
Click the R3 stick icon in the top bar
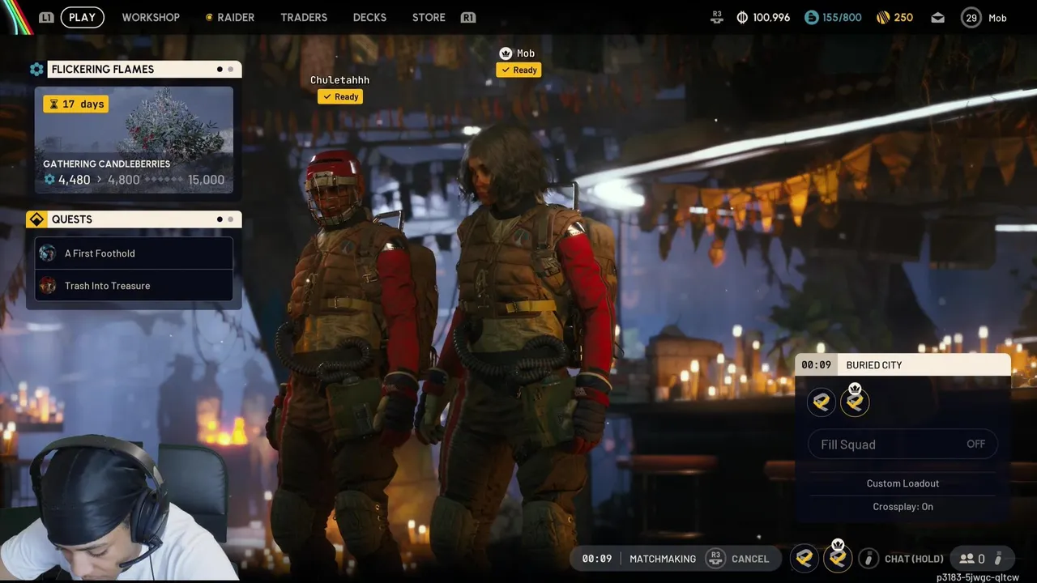pyautogui.click(x=716, y=17)
